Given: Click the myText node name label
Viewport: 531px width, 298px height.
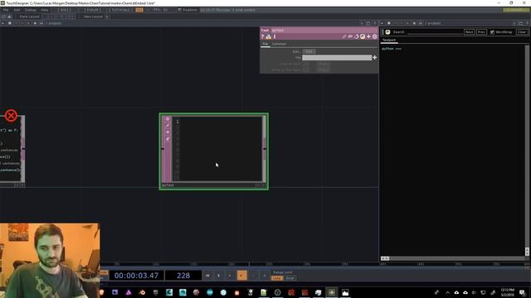Looking at the screenshot, I should click(168, 185).
